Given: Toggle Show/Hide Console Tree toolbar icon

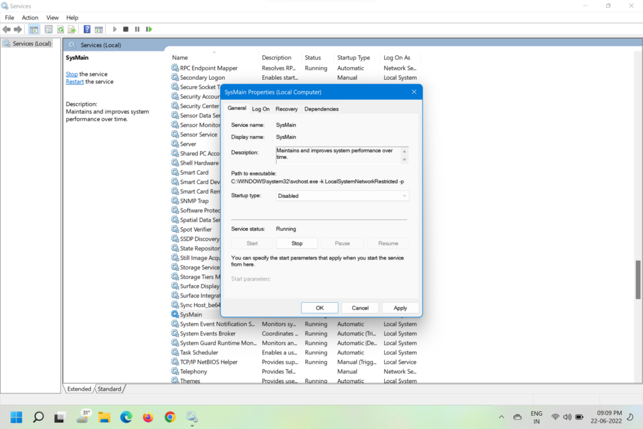Looking at the screenshot, I should pos(34,30).
